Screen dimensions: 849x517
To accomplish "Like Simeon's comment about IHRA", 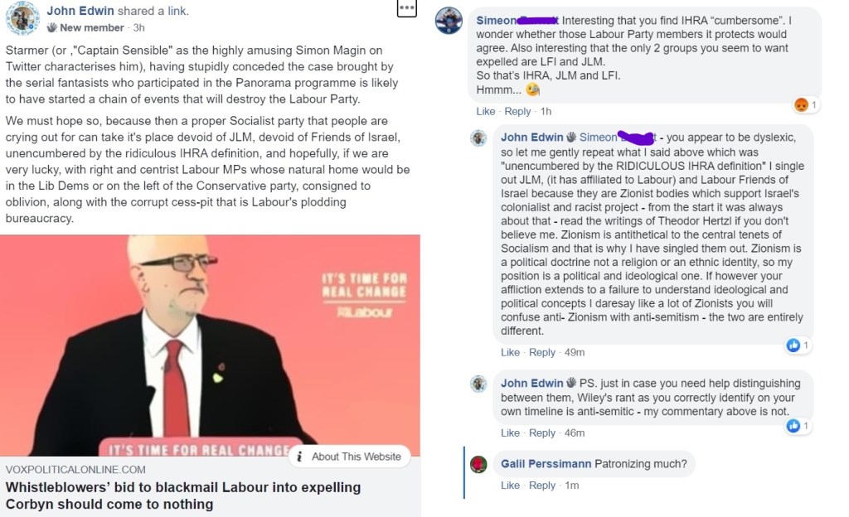I will [485, 111].
